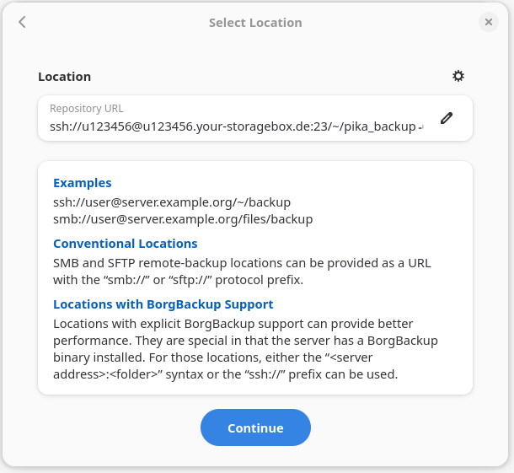This screenshot has height=473, width=514.
Task: Select the ssh://user@server.example.org example line
Action: tap(171, 202)
